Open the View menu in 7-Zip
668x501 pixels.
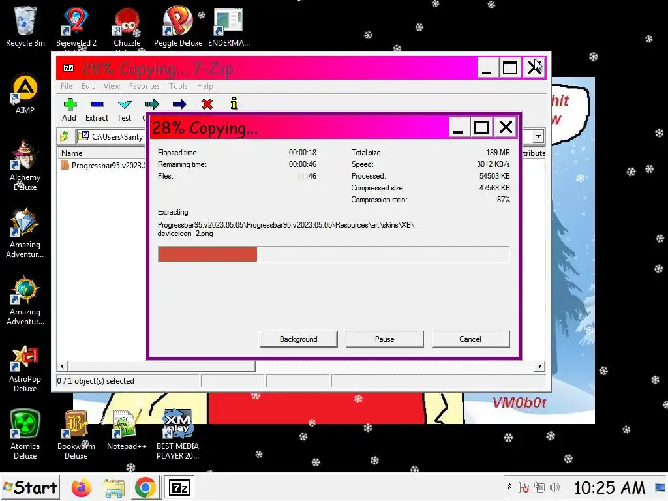112,86
